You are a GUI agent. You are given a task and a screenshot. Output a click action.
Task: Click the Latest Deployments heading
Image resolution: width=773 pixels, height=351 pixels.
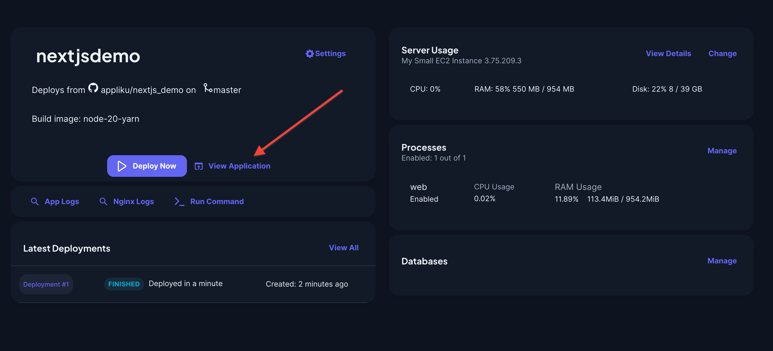click(67, 248)
